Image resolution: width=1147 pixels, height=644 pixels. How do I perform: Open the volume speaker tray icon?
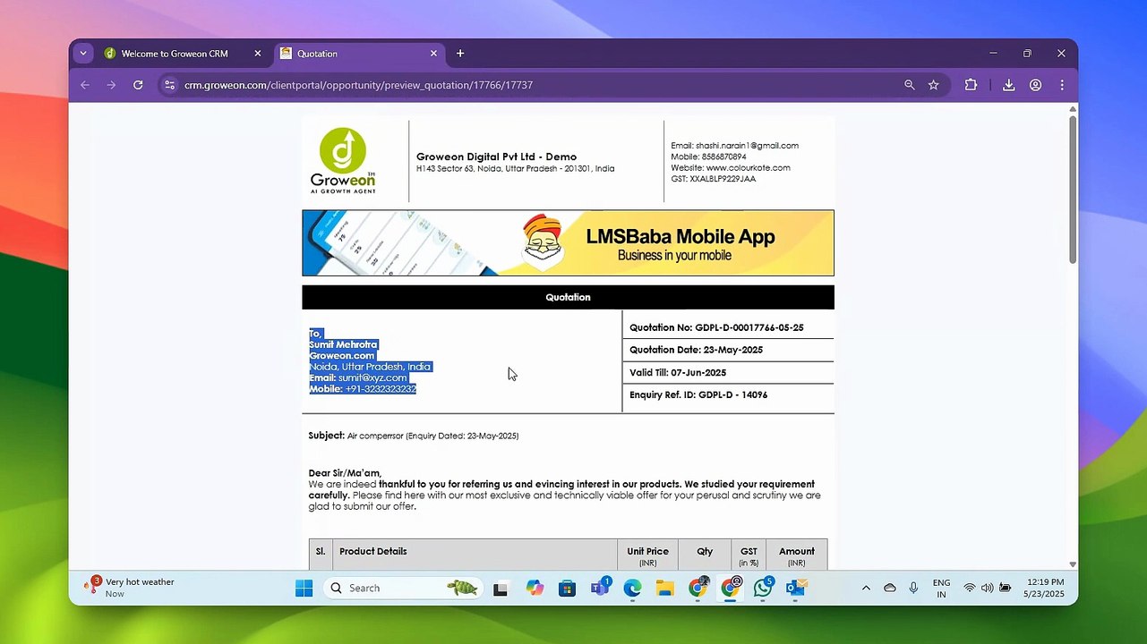point(987,588)
